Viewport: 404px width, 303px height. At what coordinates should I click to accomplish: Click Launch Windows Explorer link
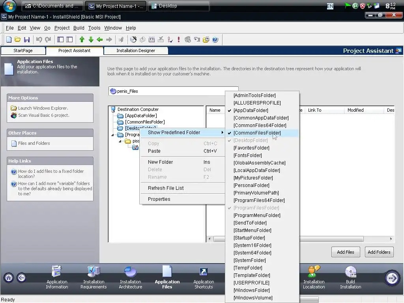tap(43, 108)
